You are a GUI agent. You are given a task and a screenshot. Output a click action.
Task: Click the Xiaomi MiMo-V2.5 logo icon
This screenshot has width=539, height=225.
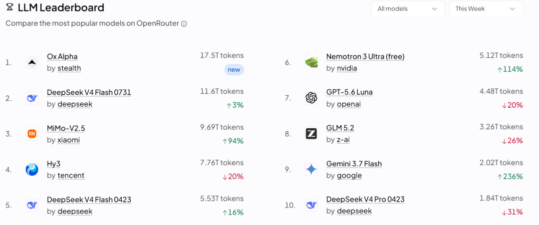pos(32,134)
